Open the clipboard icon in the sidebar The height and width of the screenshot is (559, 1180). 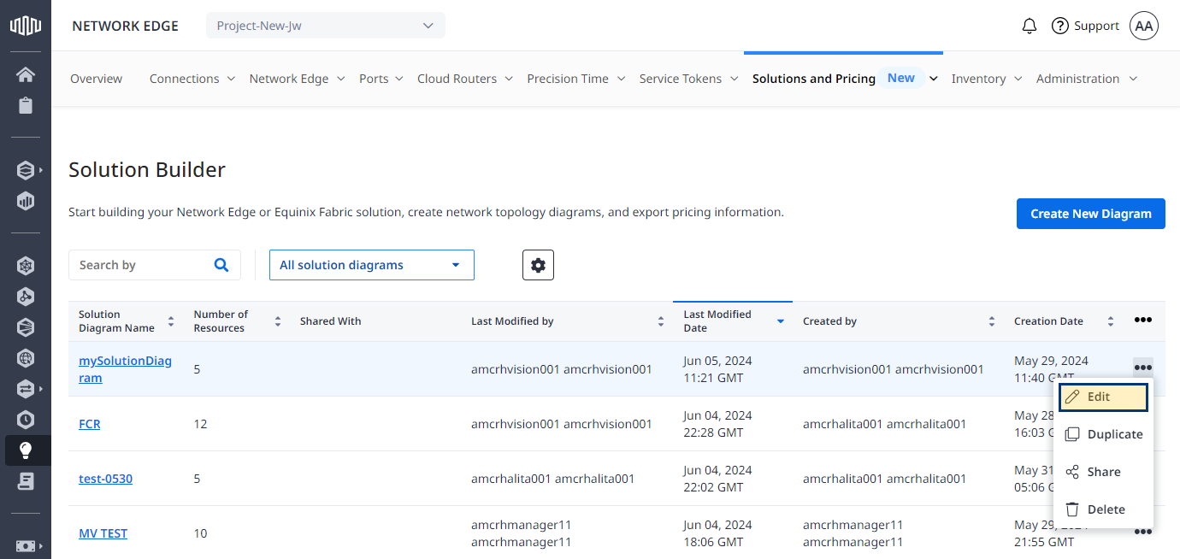pyautogui.click(x=26, y=106)
